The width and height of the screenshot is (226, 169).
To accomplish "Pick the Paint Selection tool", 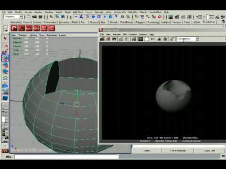I will tap(5, 52).
